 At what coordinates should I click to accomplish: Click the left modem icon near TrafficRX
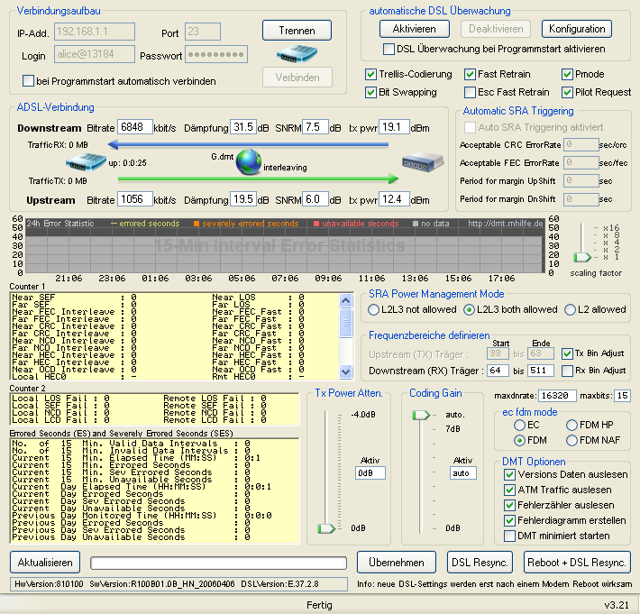coord(86,163)
